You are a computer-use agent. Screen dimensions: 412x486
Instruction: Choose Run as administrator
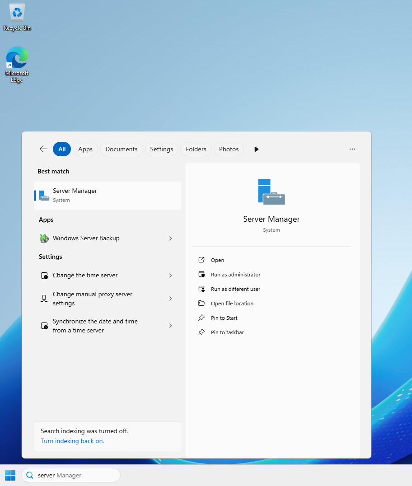tap(236, 275)
